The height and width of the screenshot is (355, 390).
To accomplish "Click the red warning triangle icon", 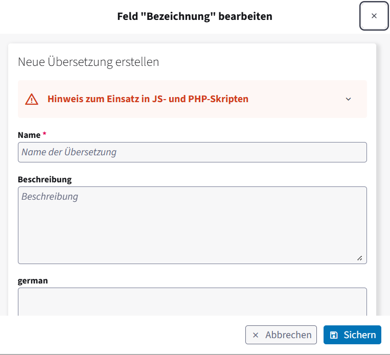I will [32, 99].
